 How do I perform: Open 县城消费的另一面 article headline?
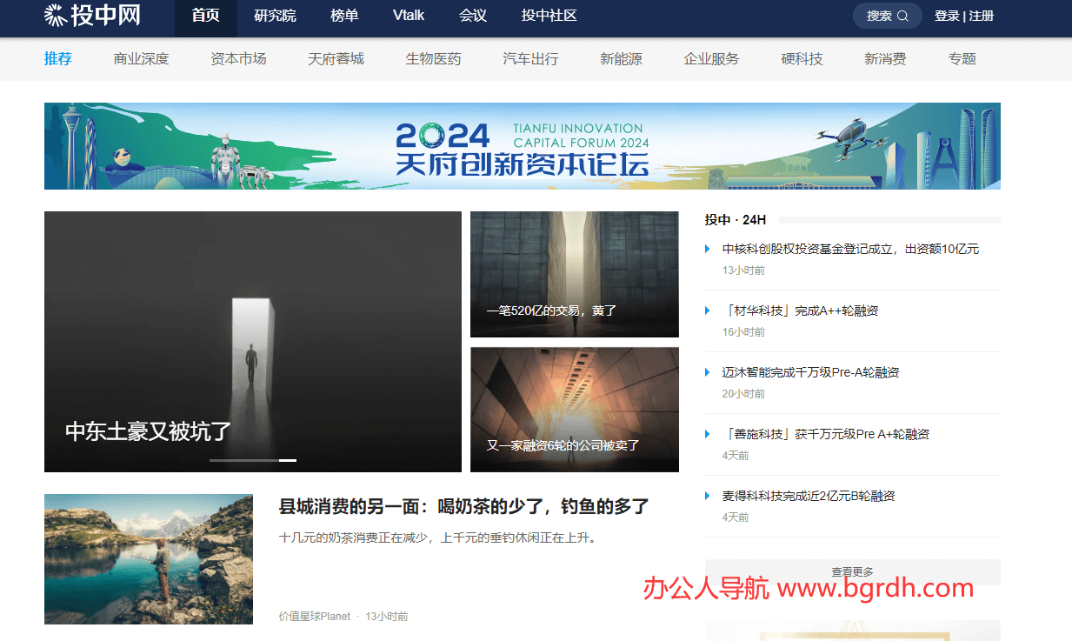point(463,507)
